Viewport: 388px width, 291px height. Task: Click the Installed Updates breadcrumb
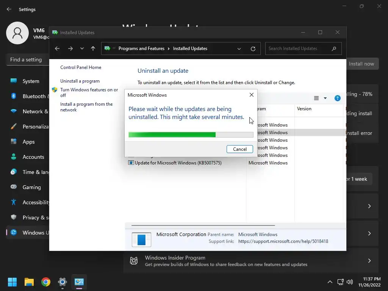pos(190,48)
